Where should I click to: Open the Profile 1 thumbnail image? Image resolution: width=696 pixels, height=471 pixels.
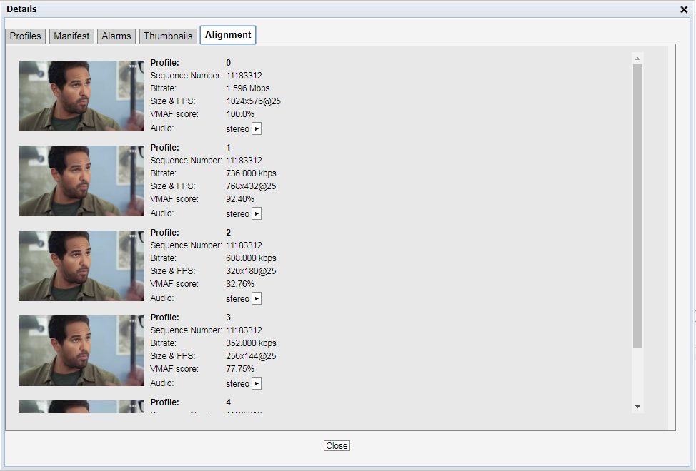81,181
